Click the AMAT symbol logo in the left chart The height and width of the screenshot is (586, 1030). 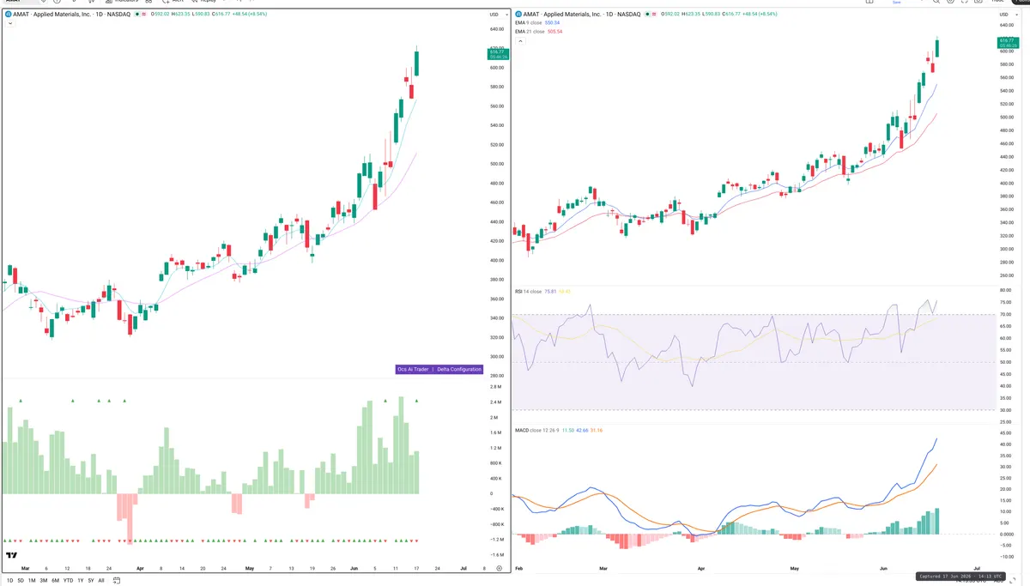click(x=8, y=14)
